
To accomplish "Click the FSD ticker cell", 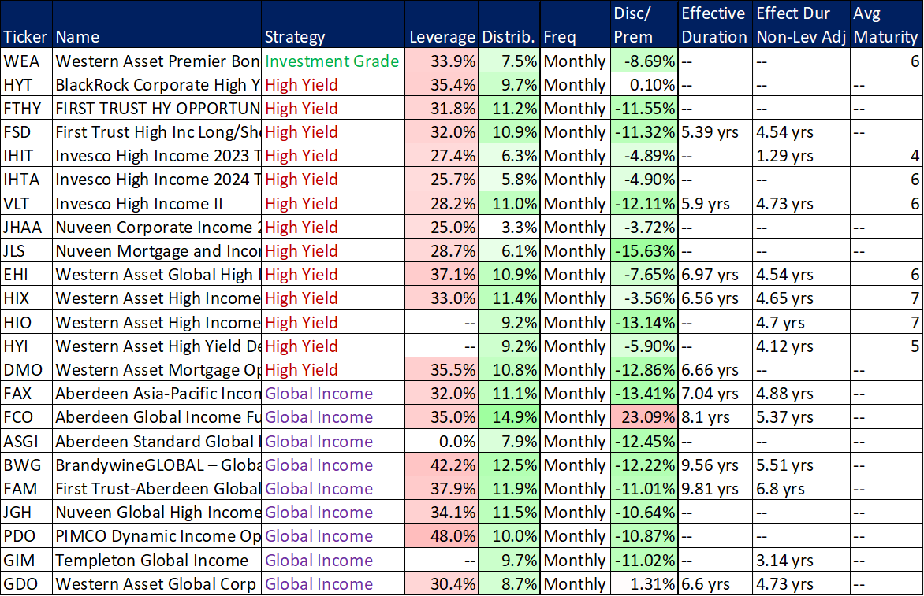I will tap(26, 131).
